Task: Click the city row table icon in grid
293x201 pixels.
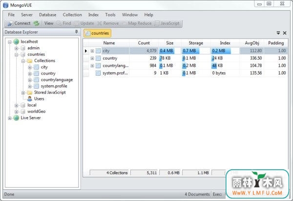Action: click(x=98, y=51)
